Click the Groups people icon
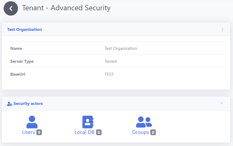Image resolution: width=233 pixels, height=146 pixels. (144, 122)
